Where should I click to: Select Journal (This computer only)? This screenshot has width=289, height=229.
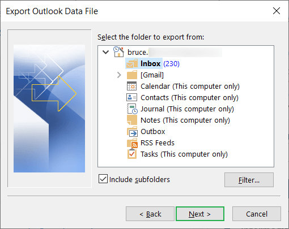click(187, 109)
